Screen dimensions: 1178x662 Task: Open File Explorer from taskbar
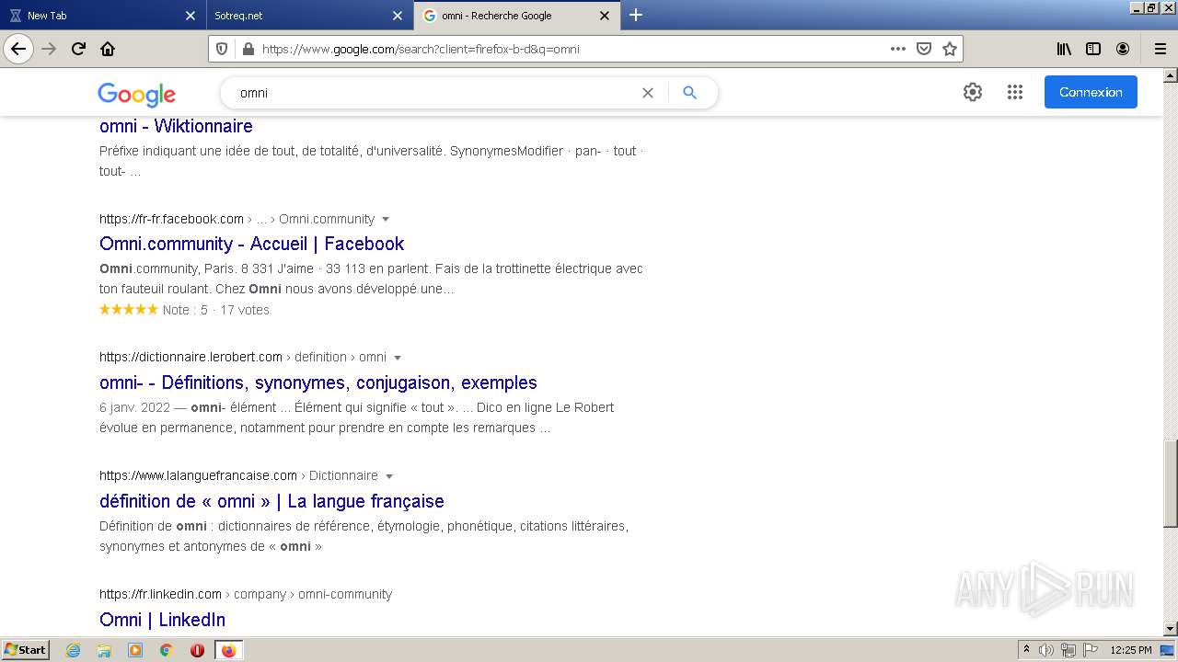(x=104, y=650)
